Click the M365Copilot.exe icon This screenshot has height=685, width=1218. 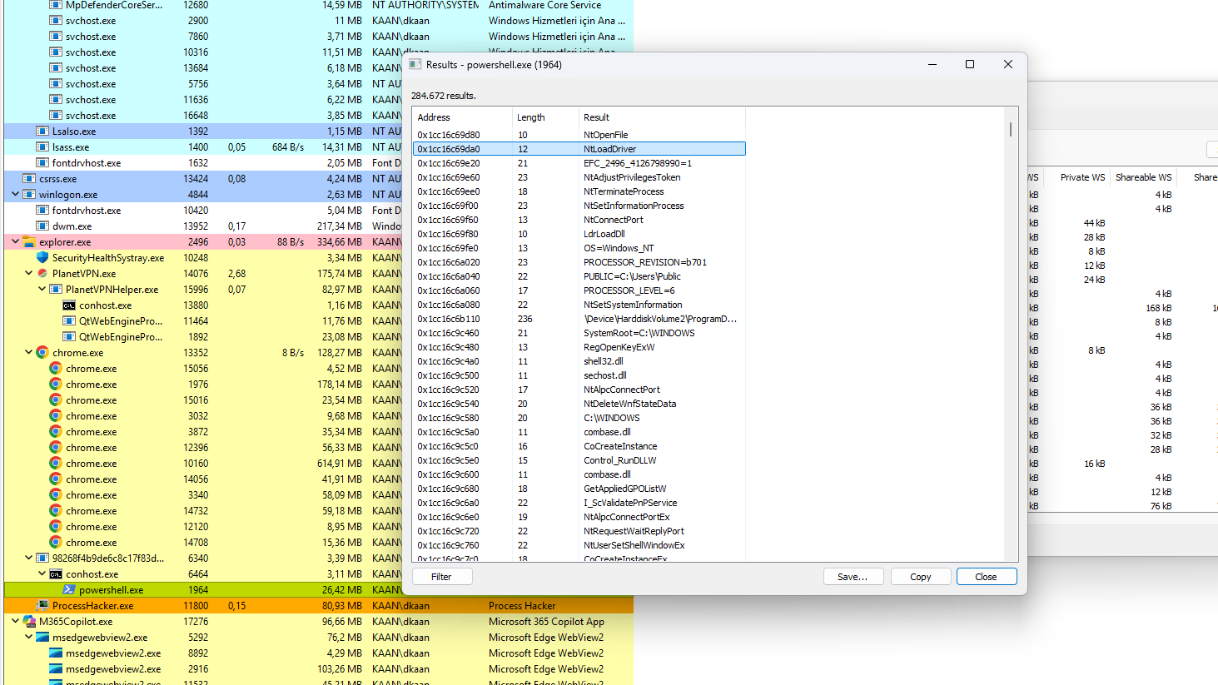[29, 622]
